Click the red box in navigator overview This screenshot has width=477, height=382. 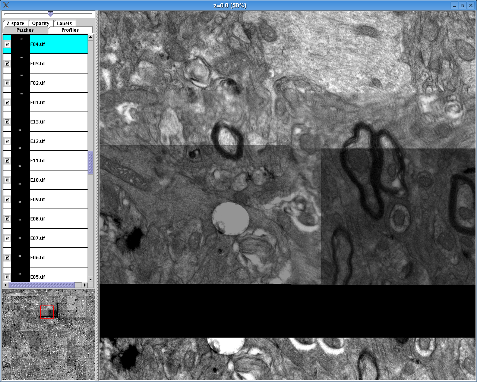pyautogui.click(x=47, y=312)
